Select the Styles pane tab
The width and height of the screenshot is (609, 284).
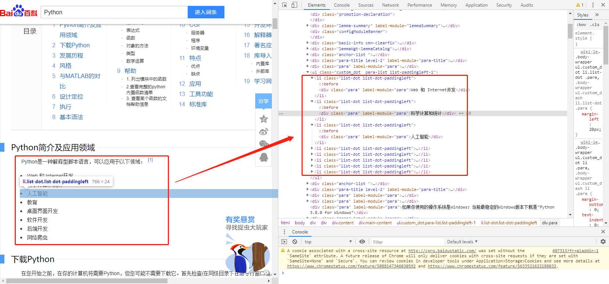tap(583, 15)
